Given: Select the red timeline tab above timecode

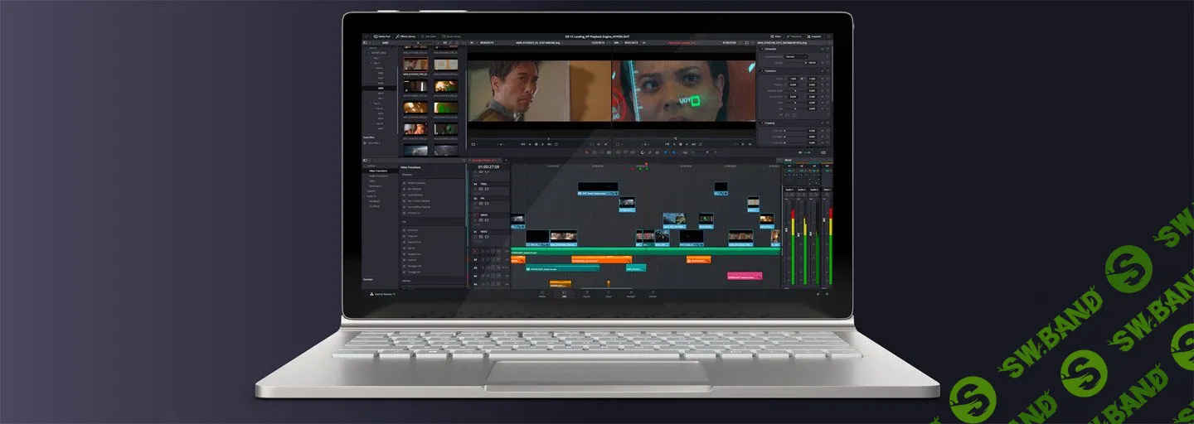Looking at the screenshot, I should tap(487, 160).
